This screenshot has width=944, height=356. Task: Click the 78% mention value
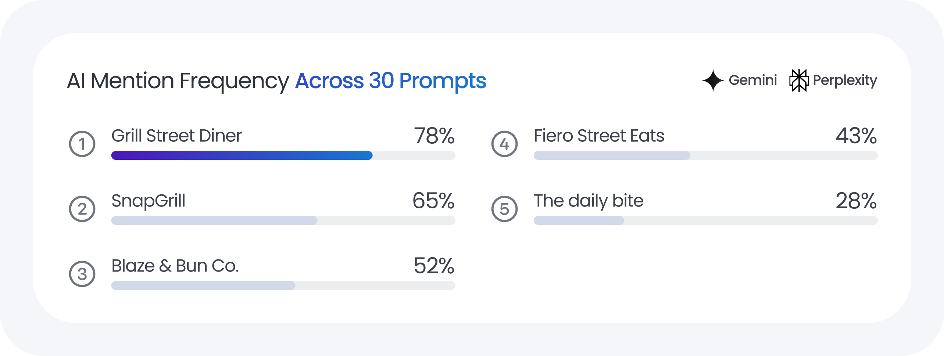(x=434, y=136)
